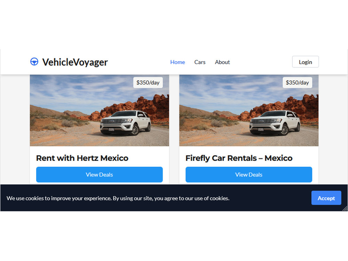The width and height of the screenshot is (348, 261).
Task: View Deals for Rent with Hertz Mexico
Action: click(100, 175)
